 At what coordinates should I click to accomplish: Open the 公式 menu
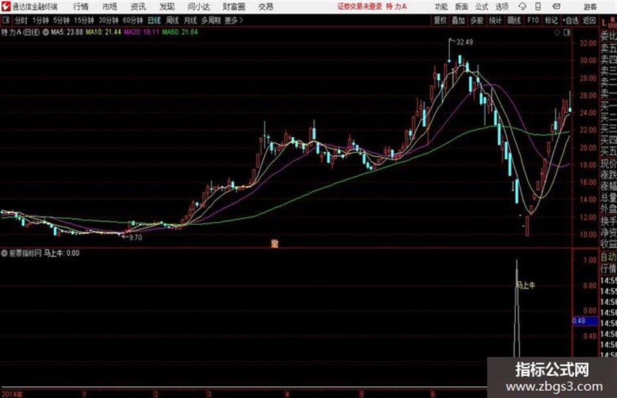482,7
